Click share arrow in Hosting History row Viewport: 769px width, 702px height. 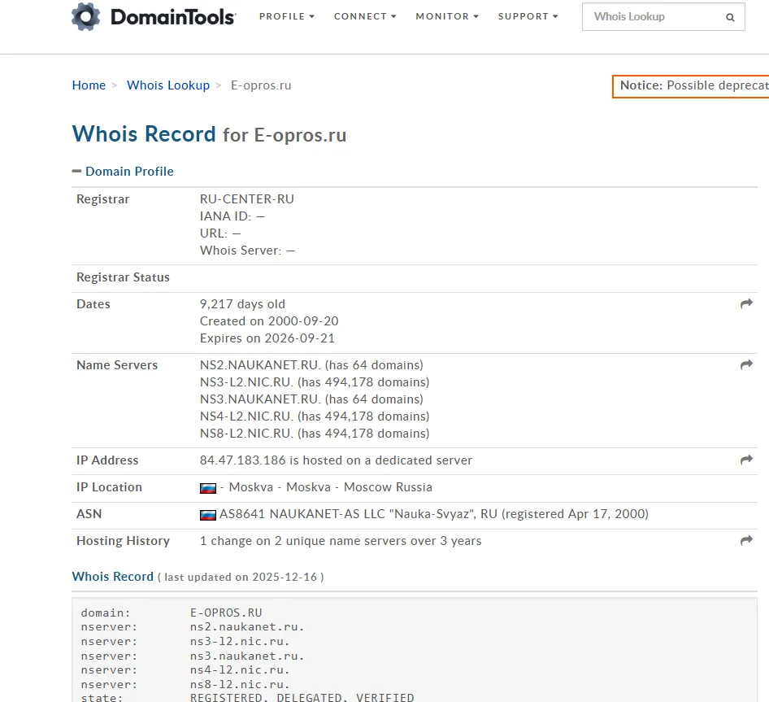tap(746, 540)
